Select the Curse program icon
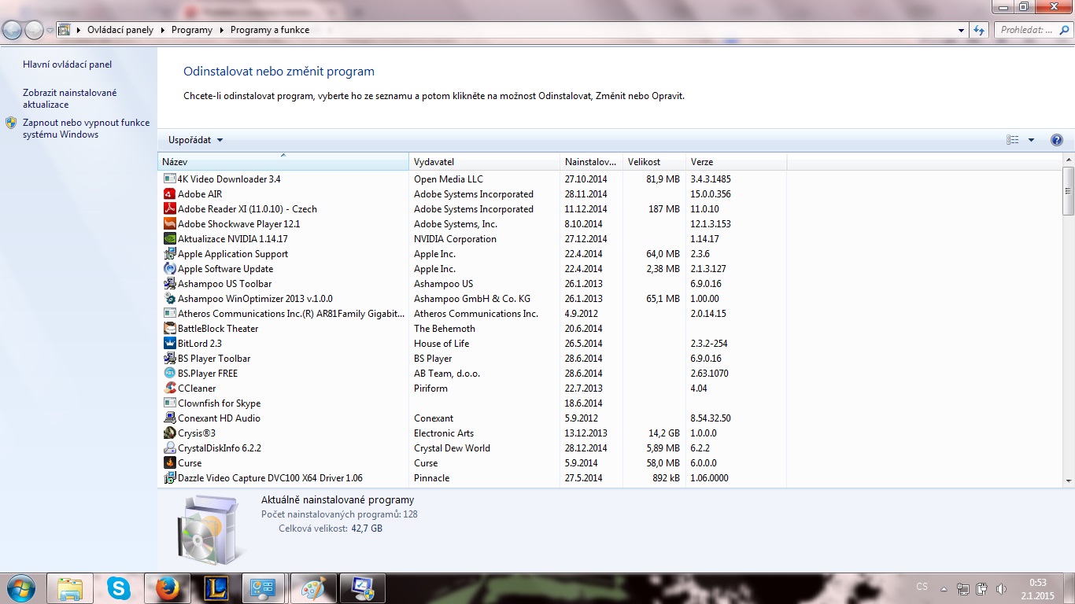Image resolution: width=1075 pixels, height=604 pixels. [x=170, y=463]
